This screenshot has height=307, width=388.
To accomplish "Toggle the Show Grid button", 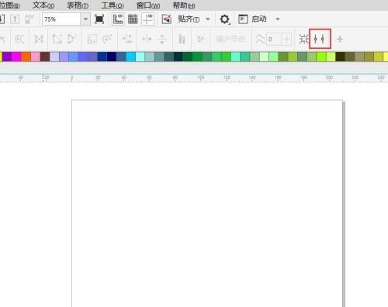I will tap(133, 19).
